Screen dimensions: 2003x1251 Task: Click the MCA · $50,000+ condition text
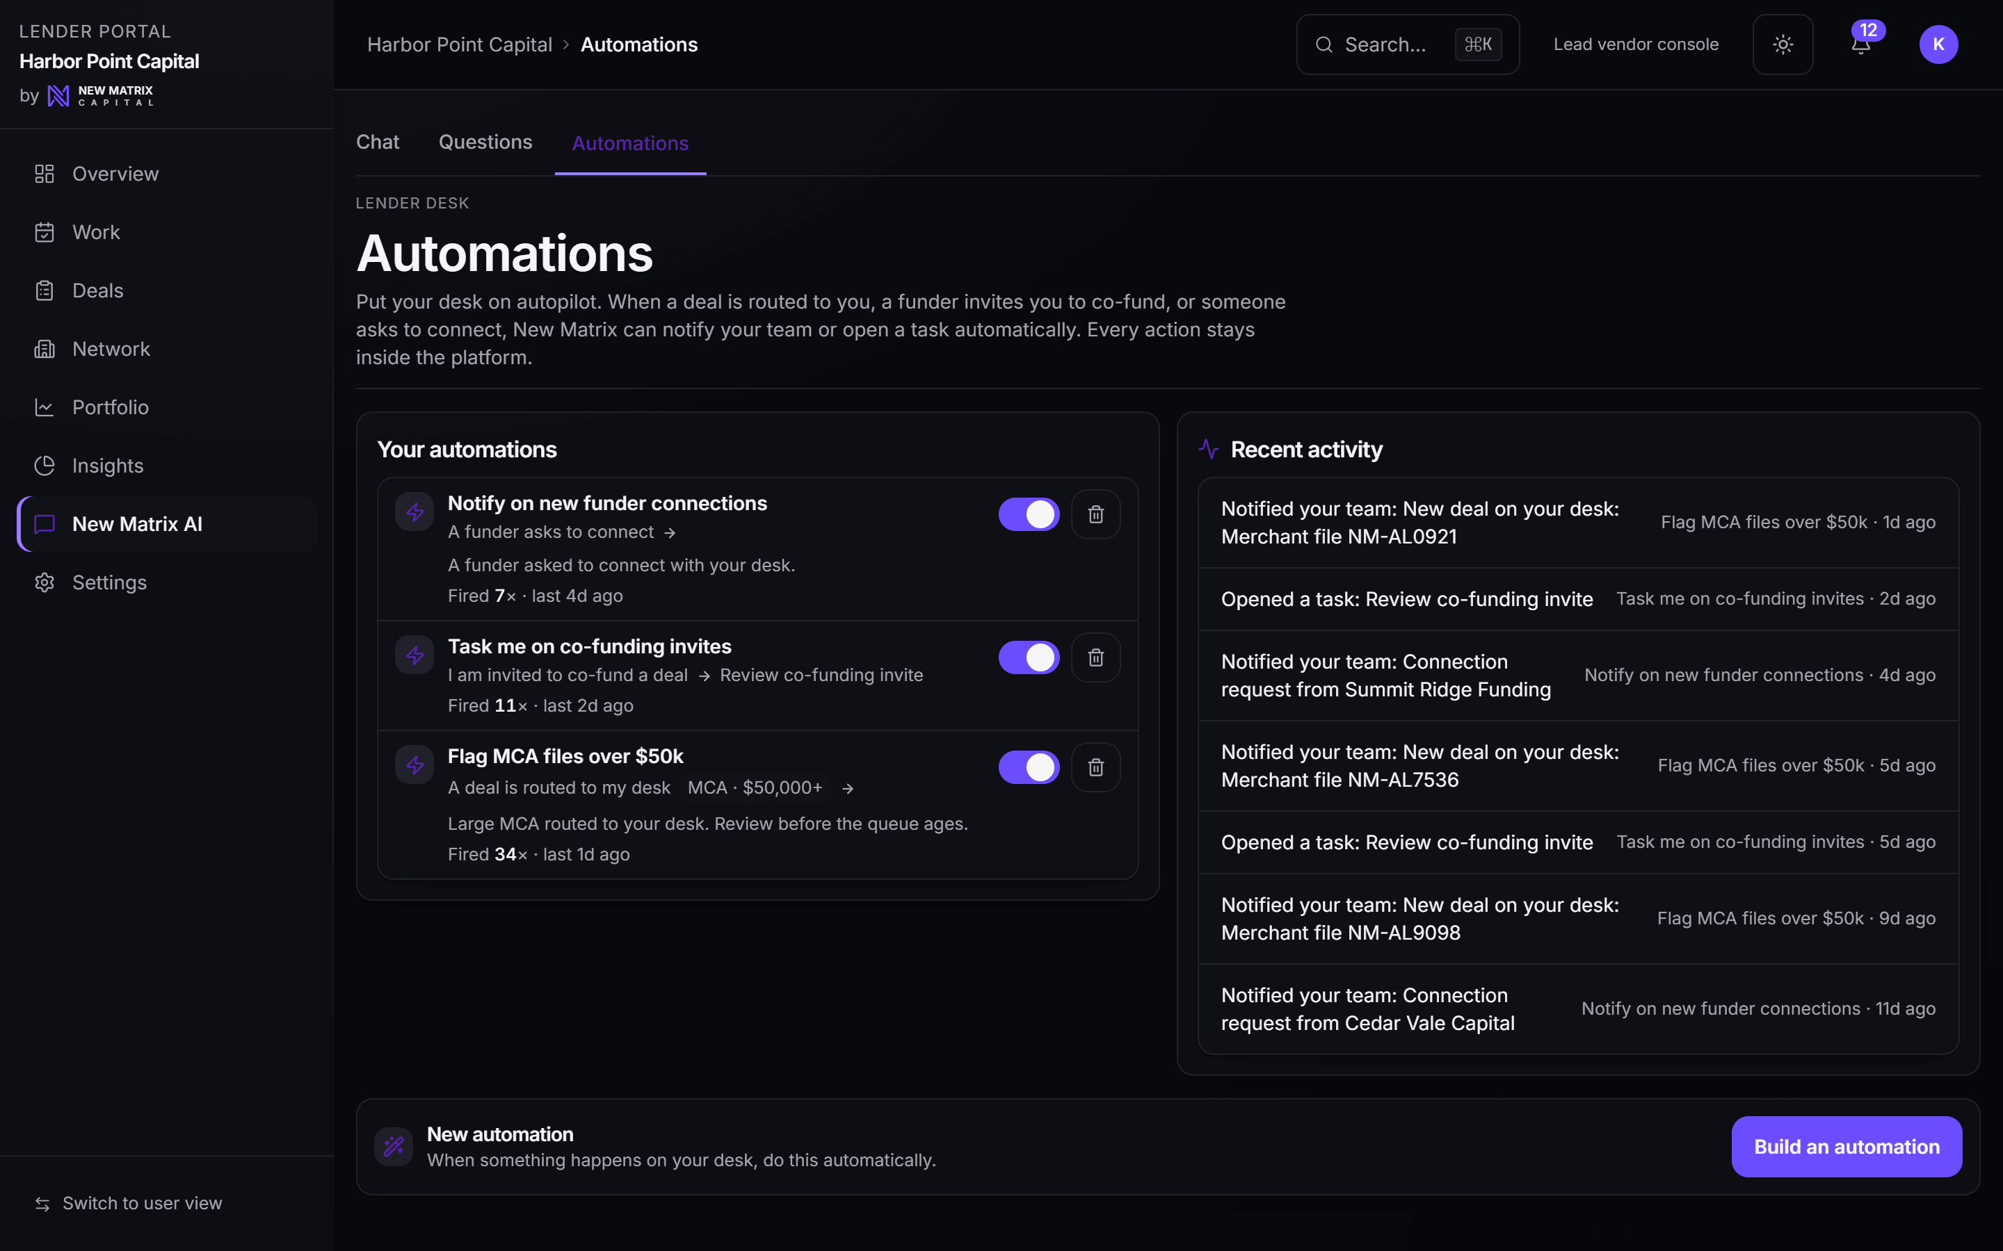(755, 787)
